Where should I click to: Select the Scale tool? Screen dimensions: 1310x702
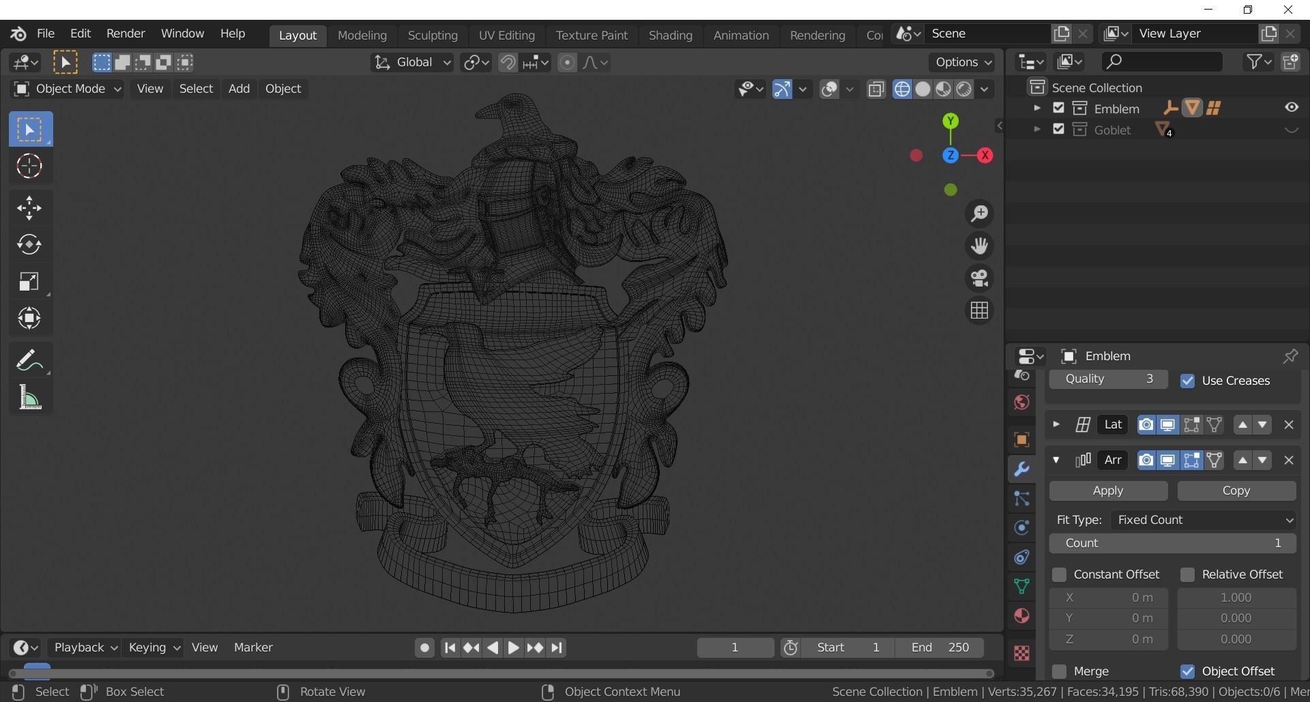[29, 281]
